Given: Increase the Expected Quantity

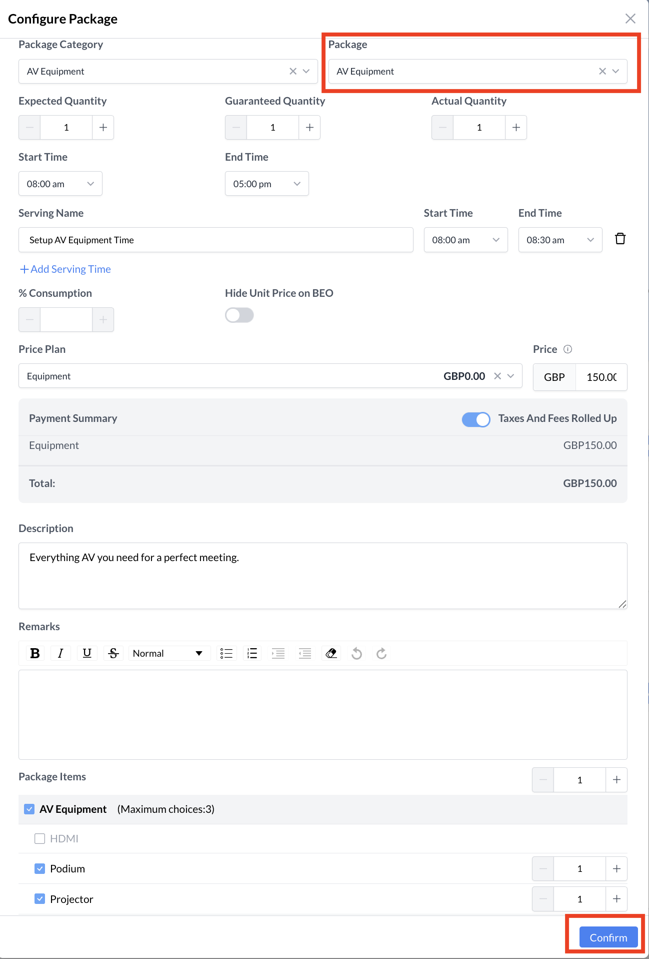Looking at the screenshot, I should [103, 127].
